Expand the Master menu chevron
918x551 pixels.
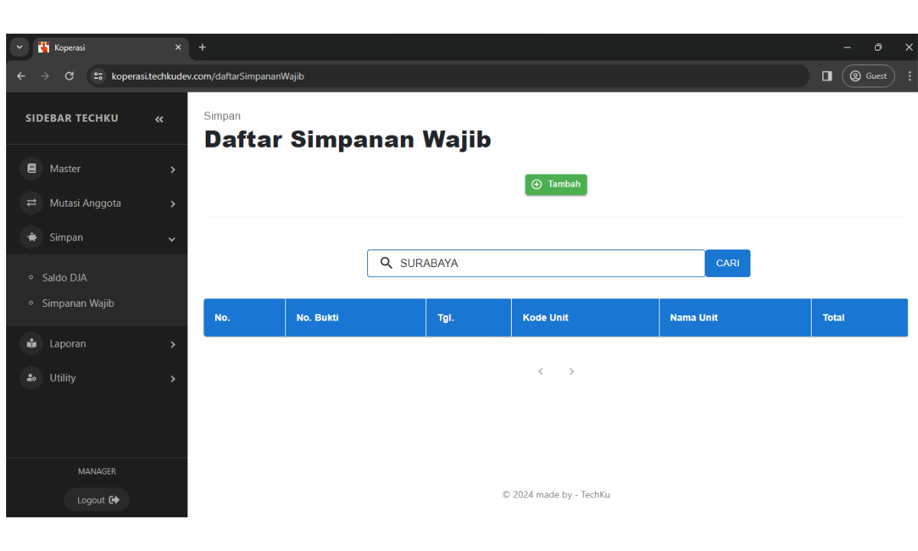pyautogui.click(x=173, y=169)
